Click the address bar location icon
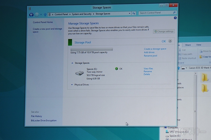The width and height of the screenshot is (211, 140). click(x=50, y=14)
